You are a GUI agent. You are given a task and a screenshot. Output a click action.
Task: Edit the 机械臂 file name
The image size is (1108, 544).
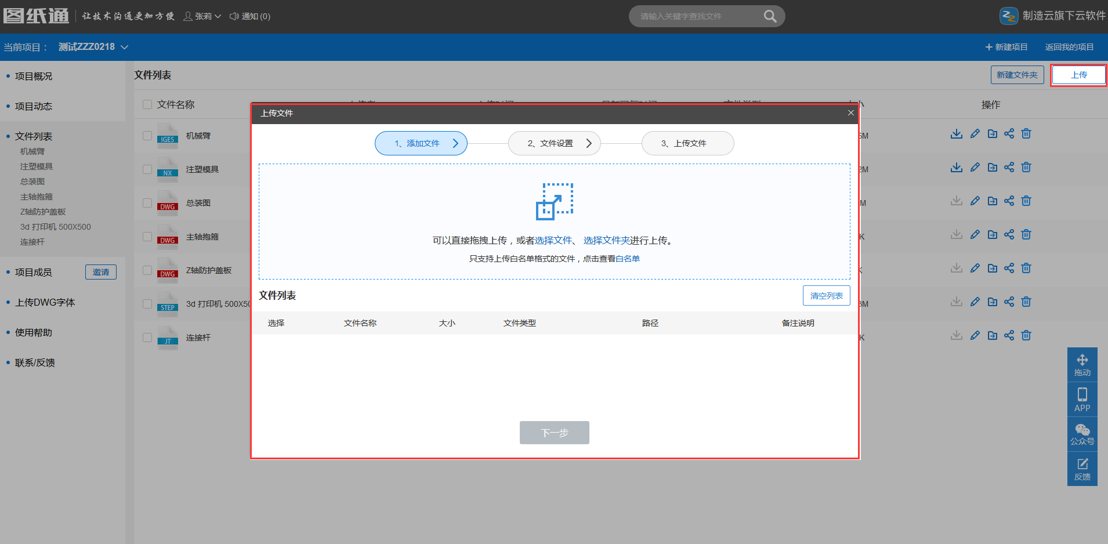(x=975, y=134)
